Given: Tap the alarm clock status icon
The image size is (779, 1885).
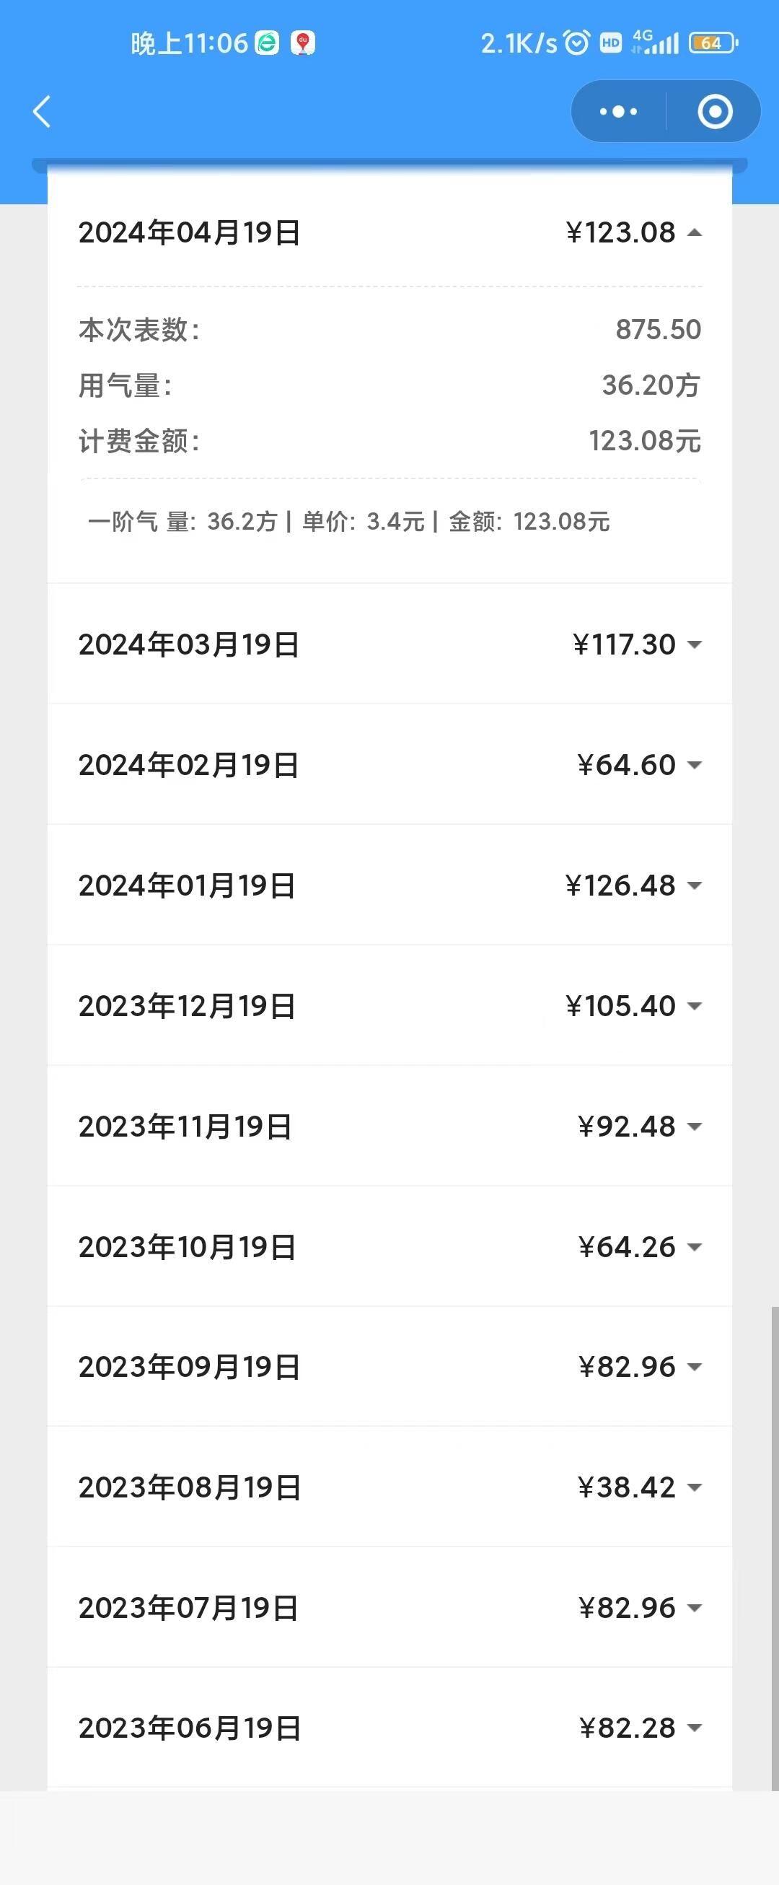Looking at the screenshot, I should (x=576, y=43).
